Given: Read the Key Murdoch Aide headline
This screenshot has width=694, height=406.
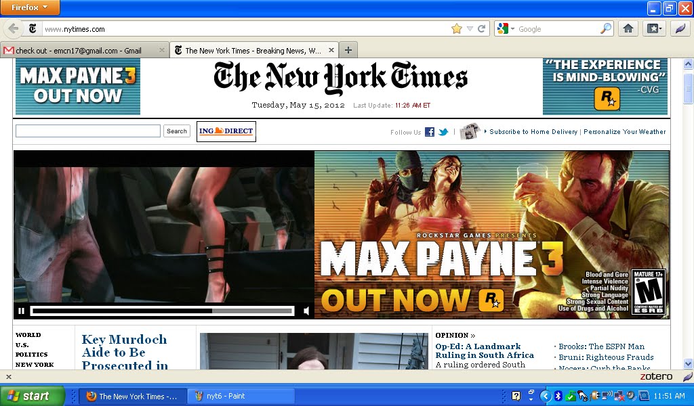Looking at the screenshot, I should (x=125, y=352).
